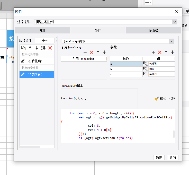Switch to the 移动端 tab

tap(153, 30)
